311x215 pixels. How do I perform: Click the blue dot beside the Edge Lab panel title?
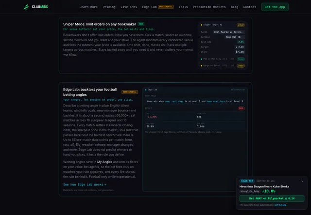[x=146, y=90]
